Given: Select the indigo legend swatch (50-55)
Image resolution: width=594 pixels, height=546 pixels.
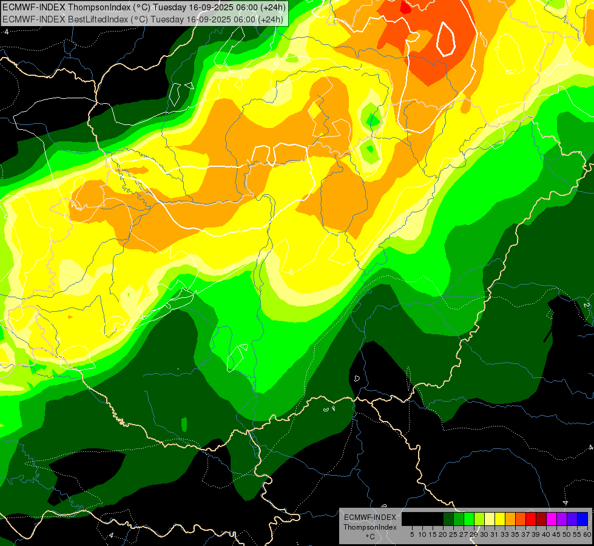Looking at the screenshot, I should click(572, 519).
